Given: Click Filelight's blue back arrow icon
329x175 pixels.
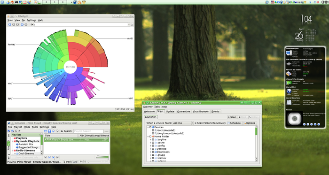Looking at the screenshot, I should (10, 24).
